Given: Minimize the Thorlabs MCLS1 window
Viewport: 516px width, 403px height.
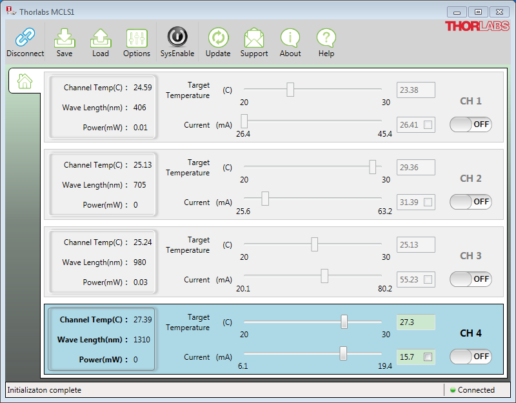Looking at the screenshot, I should [x=457, y=12].
